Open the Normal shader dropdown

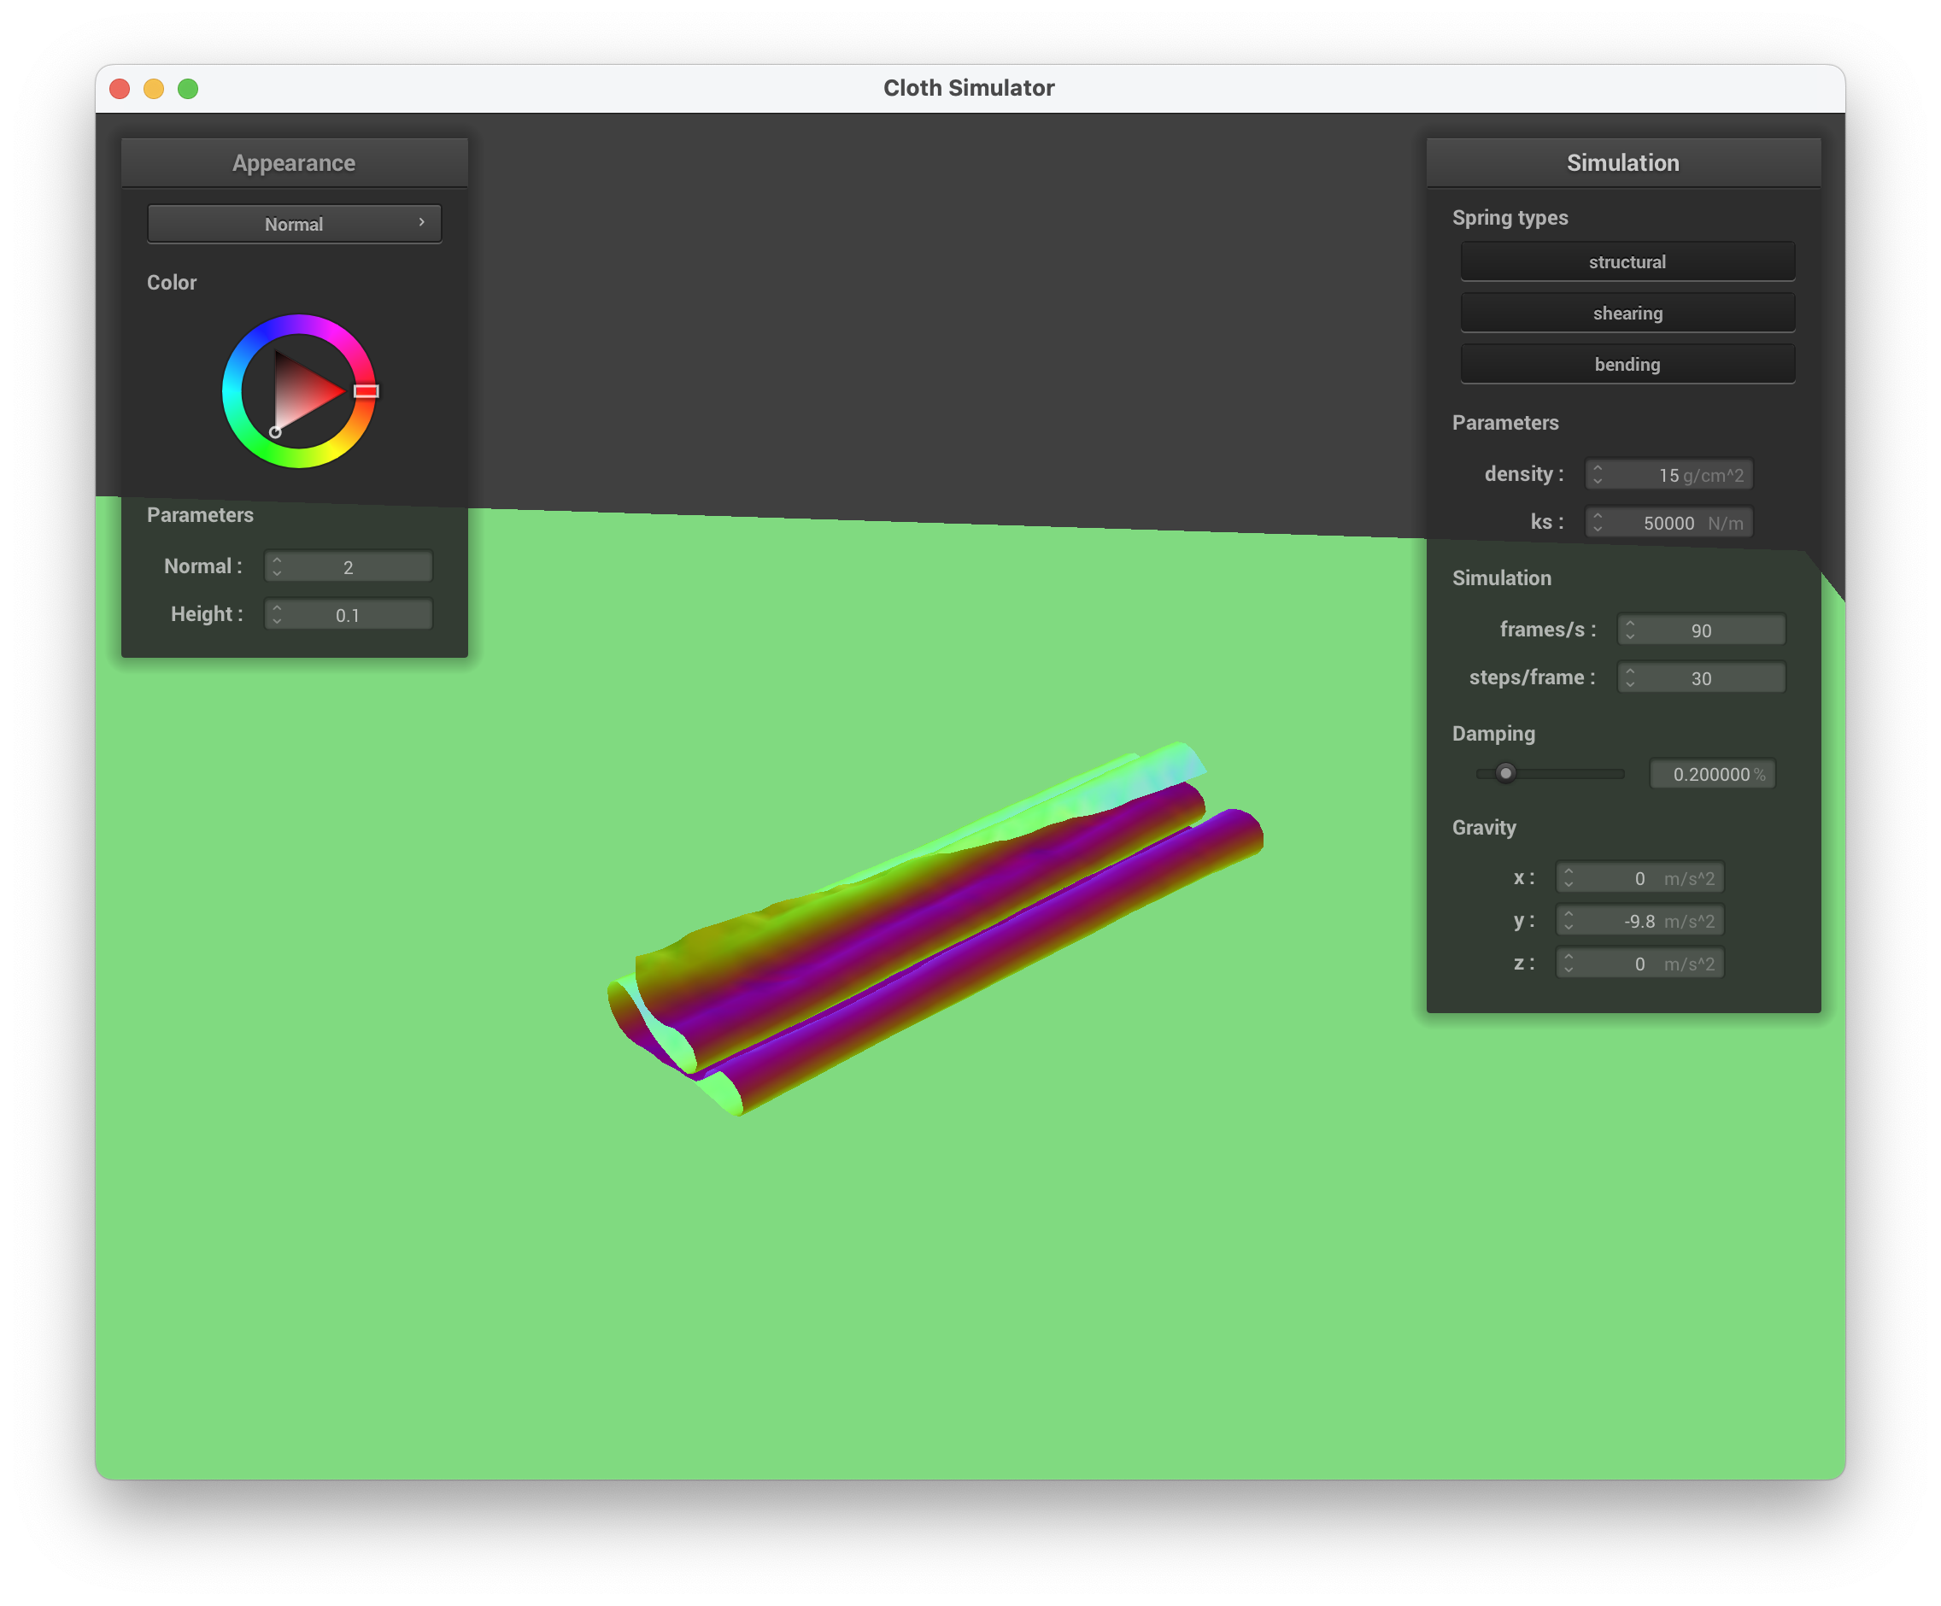pyautogui.click(x=294, y=224)
